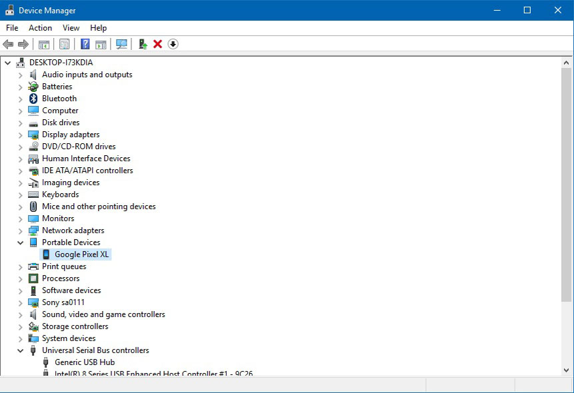Select the "System devices" label
The width and height of the screenshot is (574, 393).
point(69,338)
